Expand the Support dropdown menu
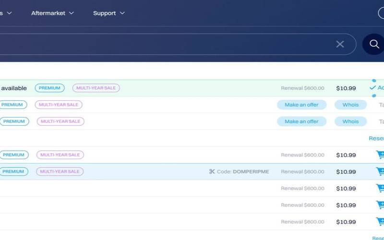Image resolution: width=384 pixels, height=240 pixels. tap(122, 13)
